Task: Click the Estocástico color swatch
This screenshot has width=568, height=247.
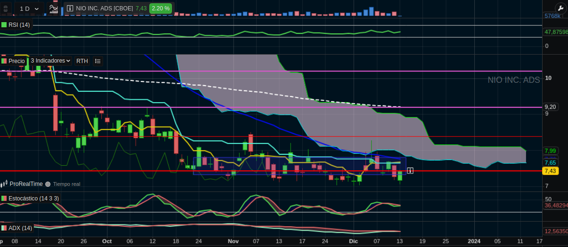Action: click(4, 199)
